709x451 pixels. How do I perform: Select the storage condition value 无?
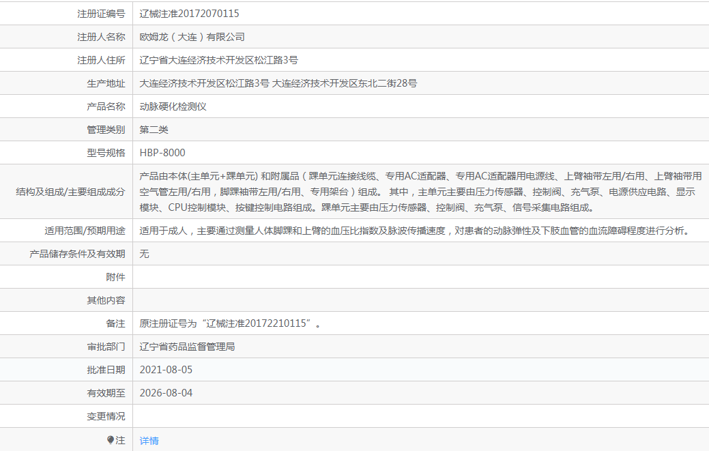[144, 254]
